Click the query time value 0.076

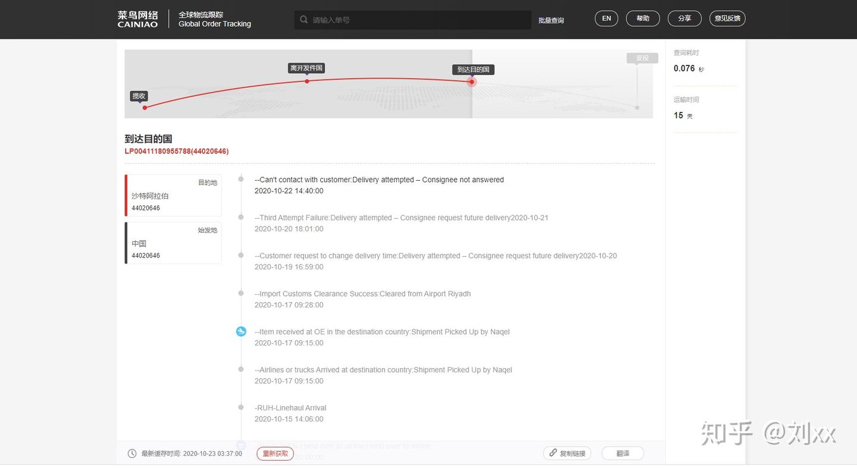tap(684, 68)
